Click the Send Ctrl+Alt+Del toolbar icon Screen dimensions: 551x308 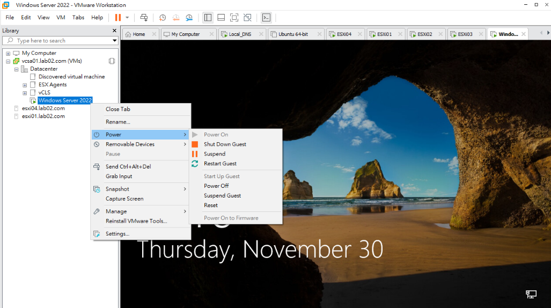(x=144, y=18)
